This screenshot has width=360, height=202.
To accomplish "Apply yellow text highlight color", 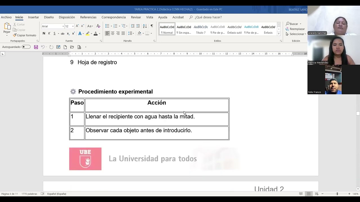I will pos(87,33).
